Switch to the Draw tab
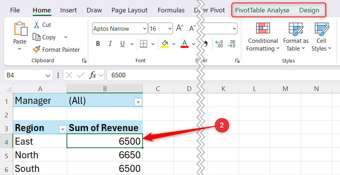The image size is (340, 175). 94,10
